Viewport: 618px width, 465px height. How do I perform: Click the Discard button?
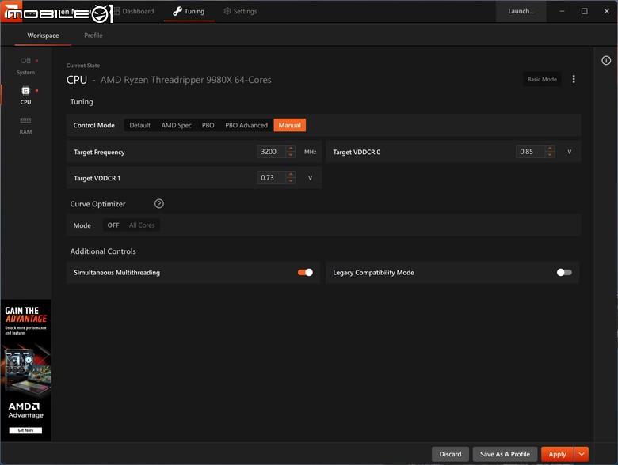[x=450, y=454]
